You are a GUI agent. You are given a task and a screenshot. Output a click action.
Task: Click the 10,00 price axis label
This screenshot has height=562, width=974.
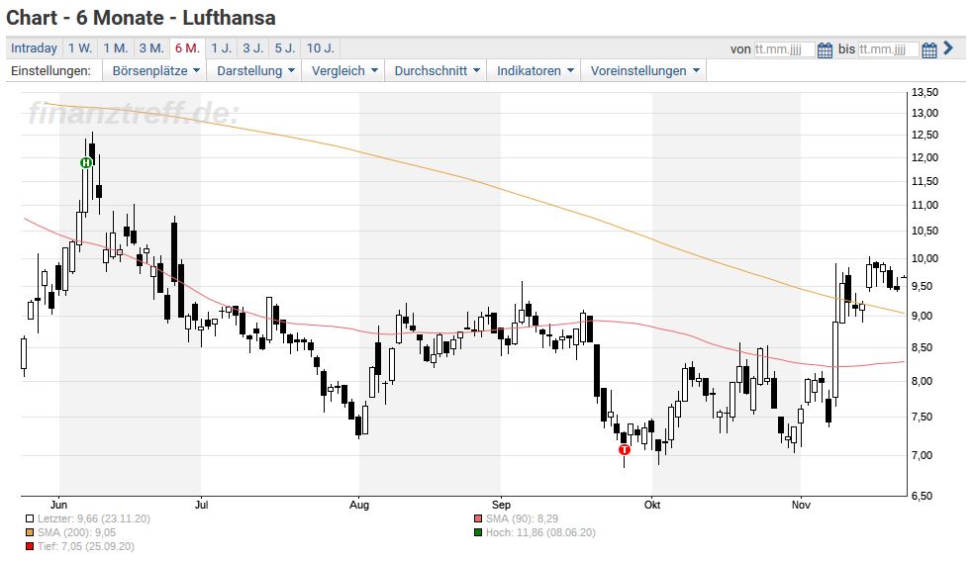pos(925,258)
